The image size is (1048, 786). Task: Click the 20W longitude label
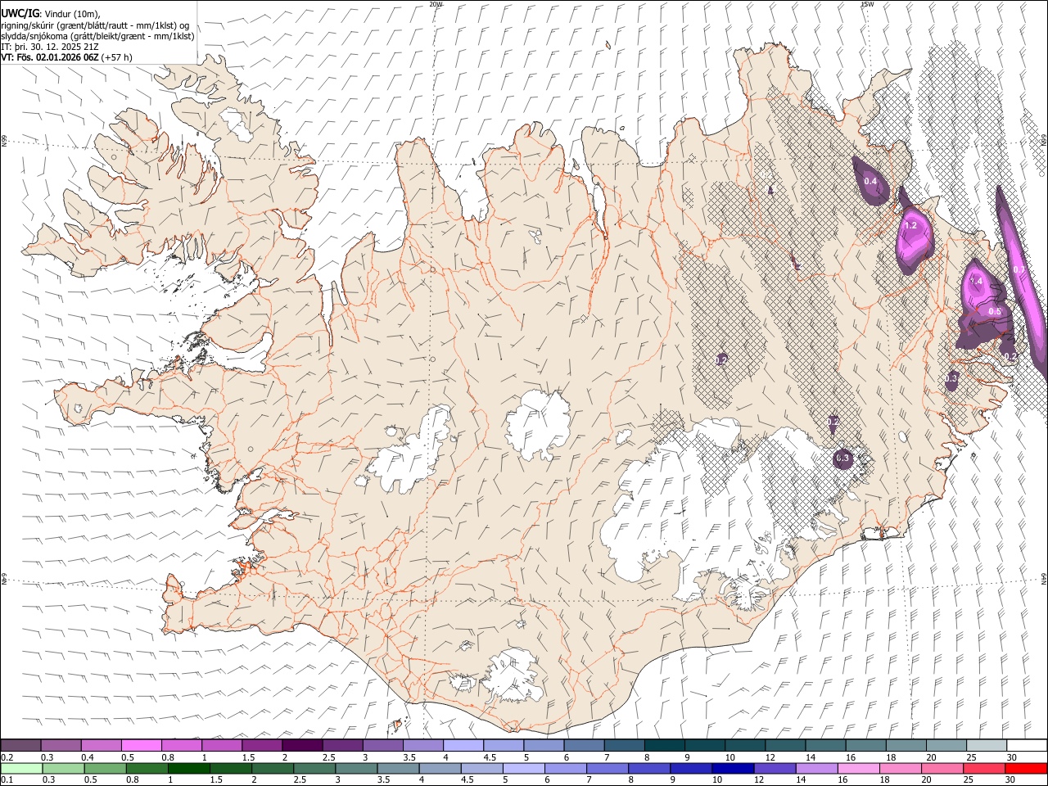436,4
